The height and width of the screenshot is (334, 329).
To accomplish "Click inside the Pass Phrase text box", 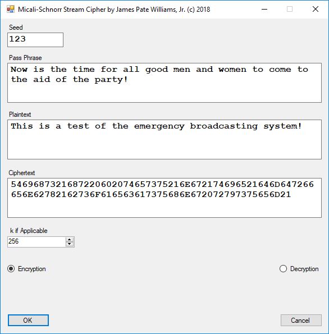I will [164, 83].
